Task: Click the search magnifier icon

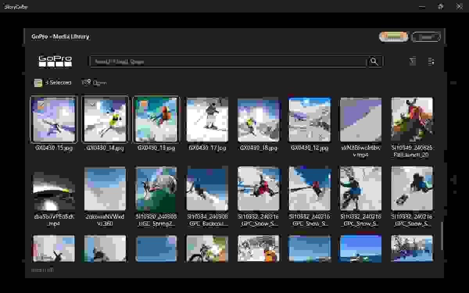Action: click(374, 61)
